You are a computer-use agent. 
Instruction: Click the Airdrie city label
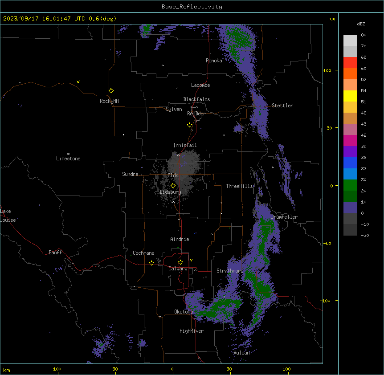pyautogui.click(x=180, y=239)
